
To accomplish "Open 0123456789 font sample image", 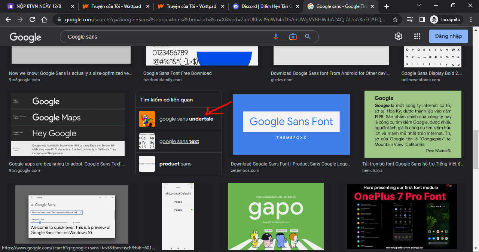I will 202,57.
